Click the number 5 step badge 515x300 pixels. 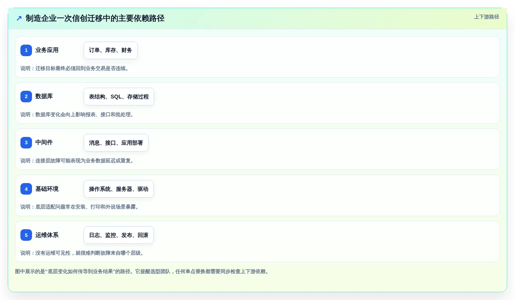[x=26, y=235]
